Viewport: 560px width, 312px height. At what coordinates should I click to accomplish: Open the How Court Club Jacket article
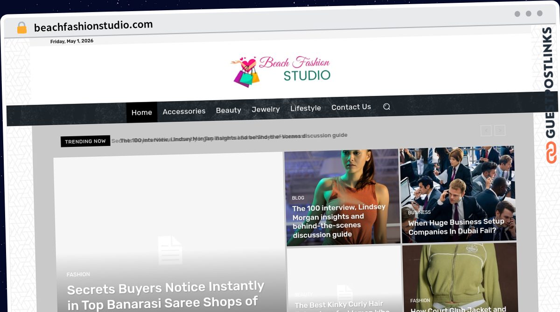[x=458, y=309]
